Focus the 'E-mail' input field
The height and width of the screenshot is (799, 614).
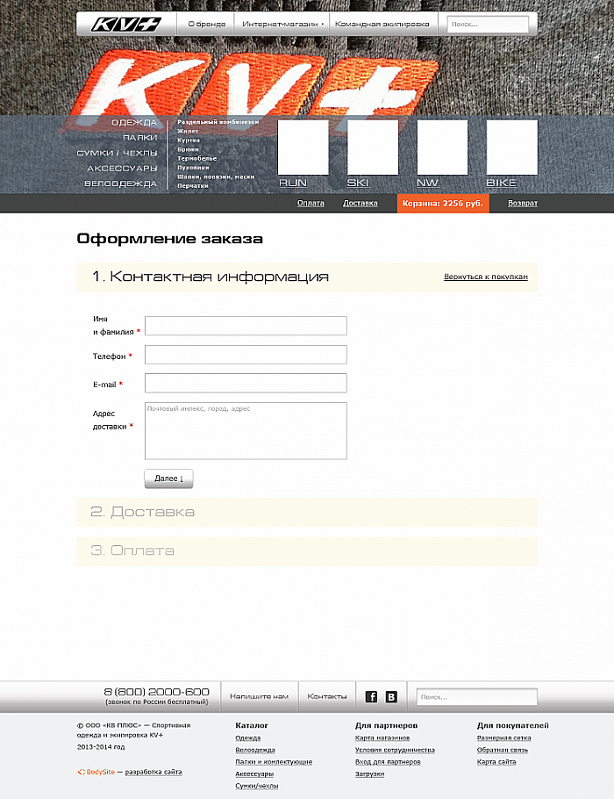pyautogui.click(x=246, y=383)
